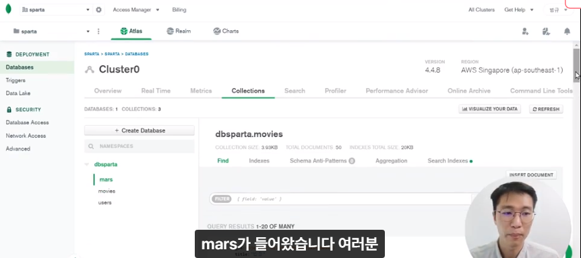Viewport: 581px width, 258px height.
Task: Open project options three-dot menu
Action: pyautogui.click(x=98, y=32)
